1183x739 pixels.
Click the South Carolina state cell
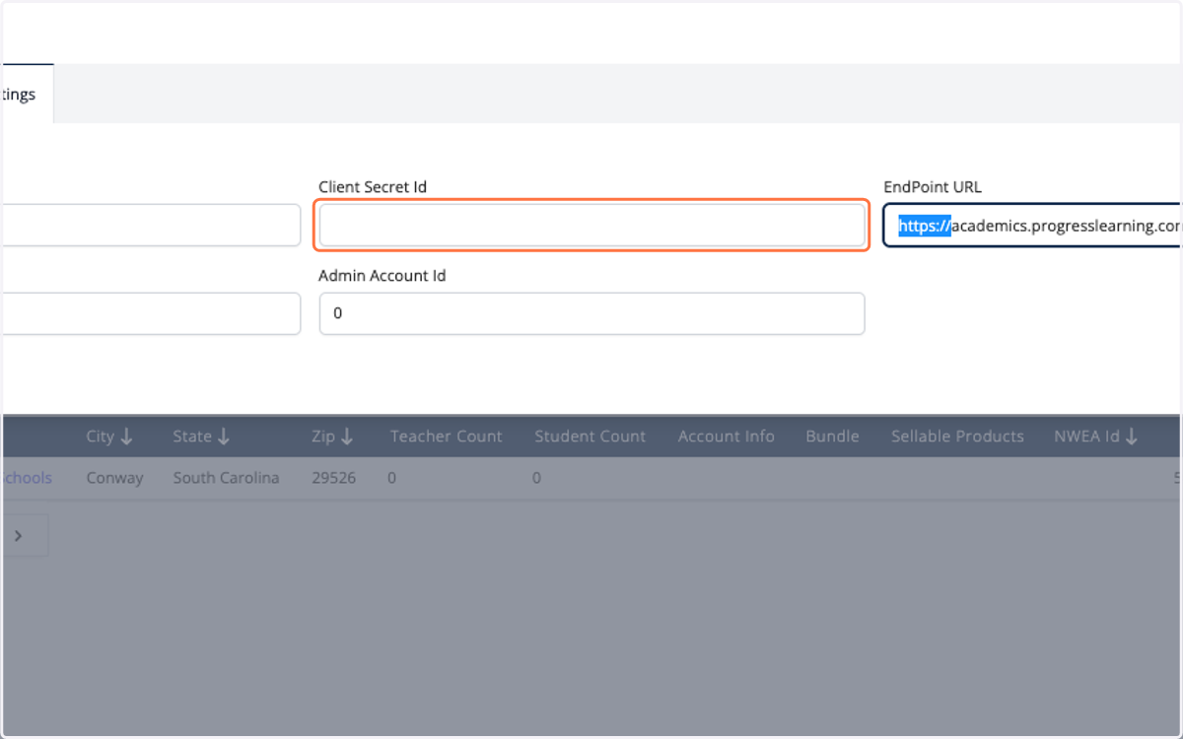point(226,478)
